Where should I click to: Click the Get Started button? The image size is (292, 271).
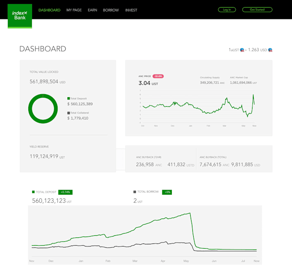click(x=257, y=10)
